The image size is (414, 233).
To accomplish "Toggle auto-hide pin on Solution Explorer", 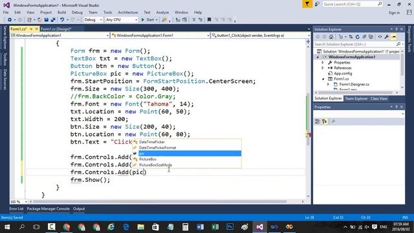I will pos(397,29).
